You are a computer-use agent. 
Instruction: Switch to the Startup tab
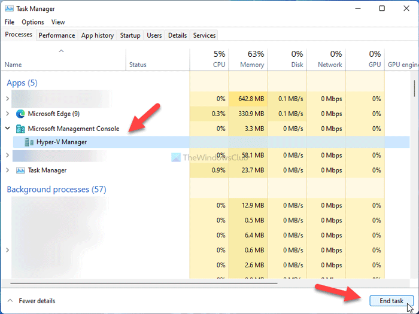[x=130, y=35]
